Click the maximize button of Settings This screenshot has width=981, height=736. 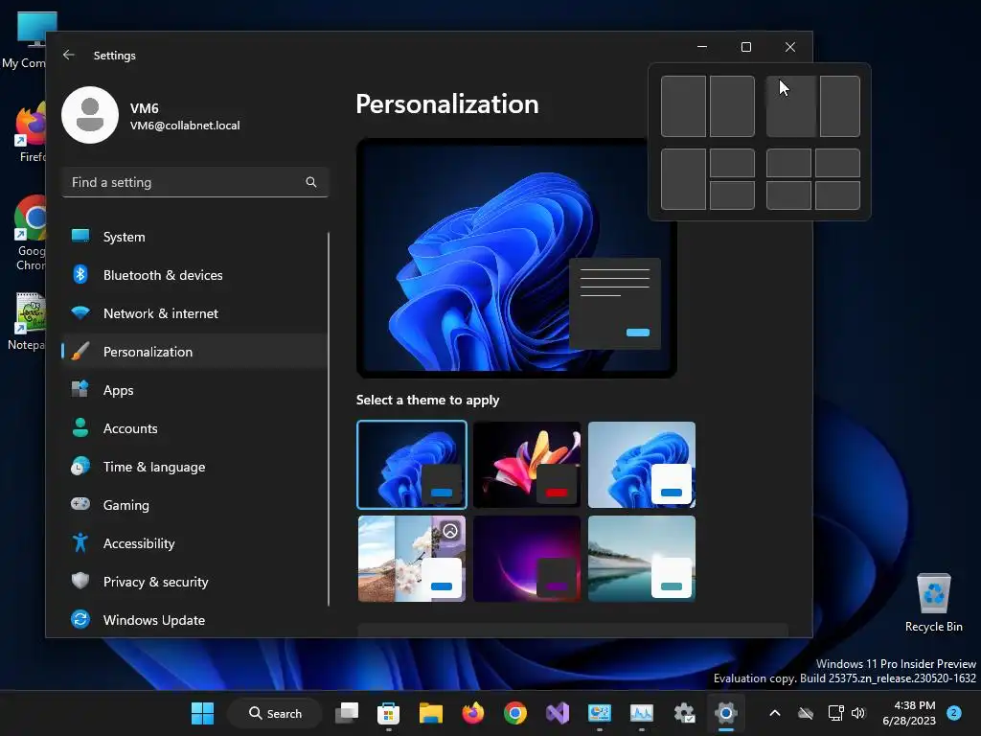click(x=745, y=47)
